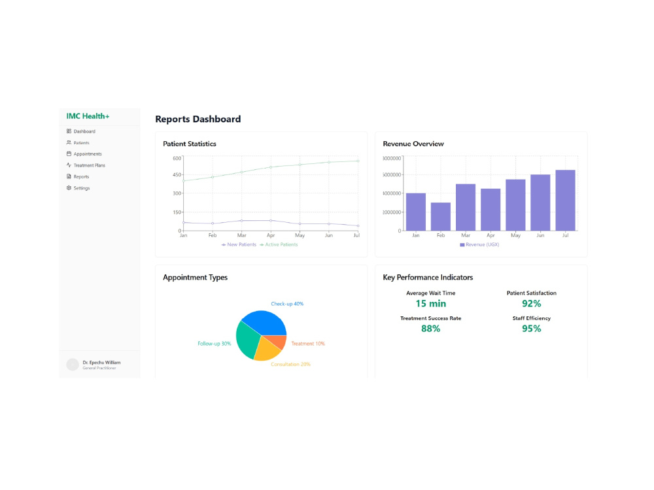Viewport: 654px width, 490px height.
Task: Click the Key Performance Indicators title
Action: pyautogui.click(x=428, y=278)
